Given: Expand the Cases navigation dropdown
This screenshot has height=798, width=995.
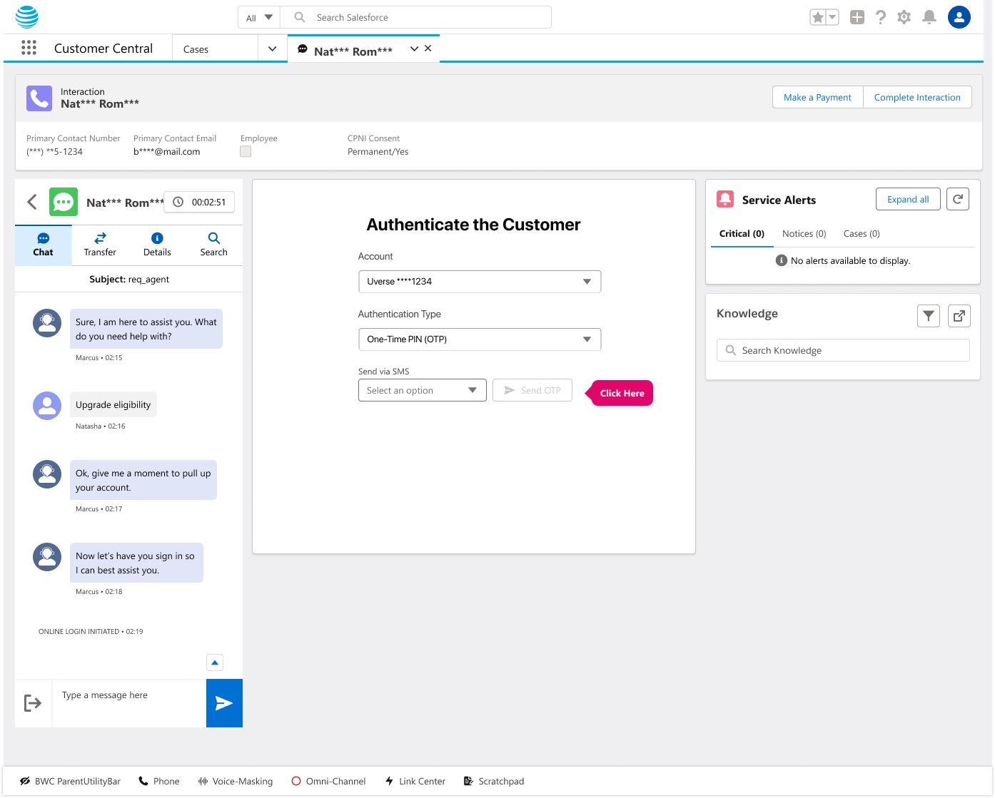Looking at the screenshot, I should (x=272, y=48).
